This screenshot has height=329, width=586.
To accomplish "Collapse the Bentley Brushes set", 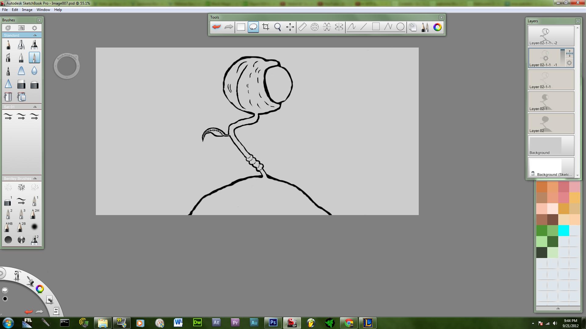I will (35, 179).
